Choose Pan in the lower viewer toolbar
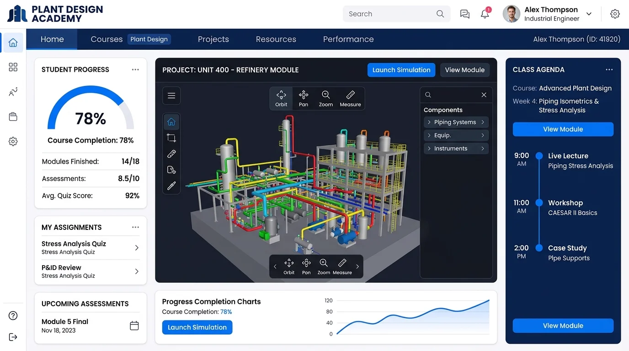 pos(306,266)
